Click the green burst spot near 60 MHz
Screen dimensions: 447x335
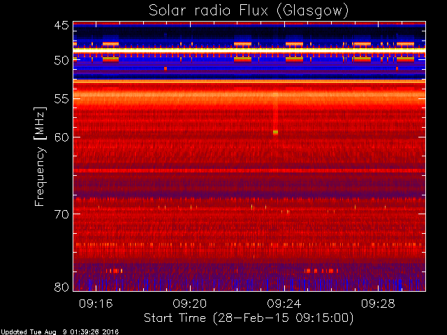click(x=275, y=132)
